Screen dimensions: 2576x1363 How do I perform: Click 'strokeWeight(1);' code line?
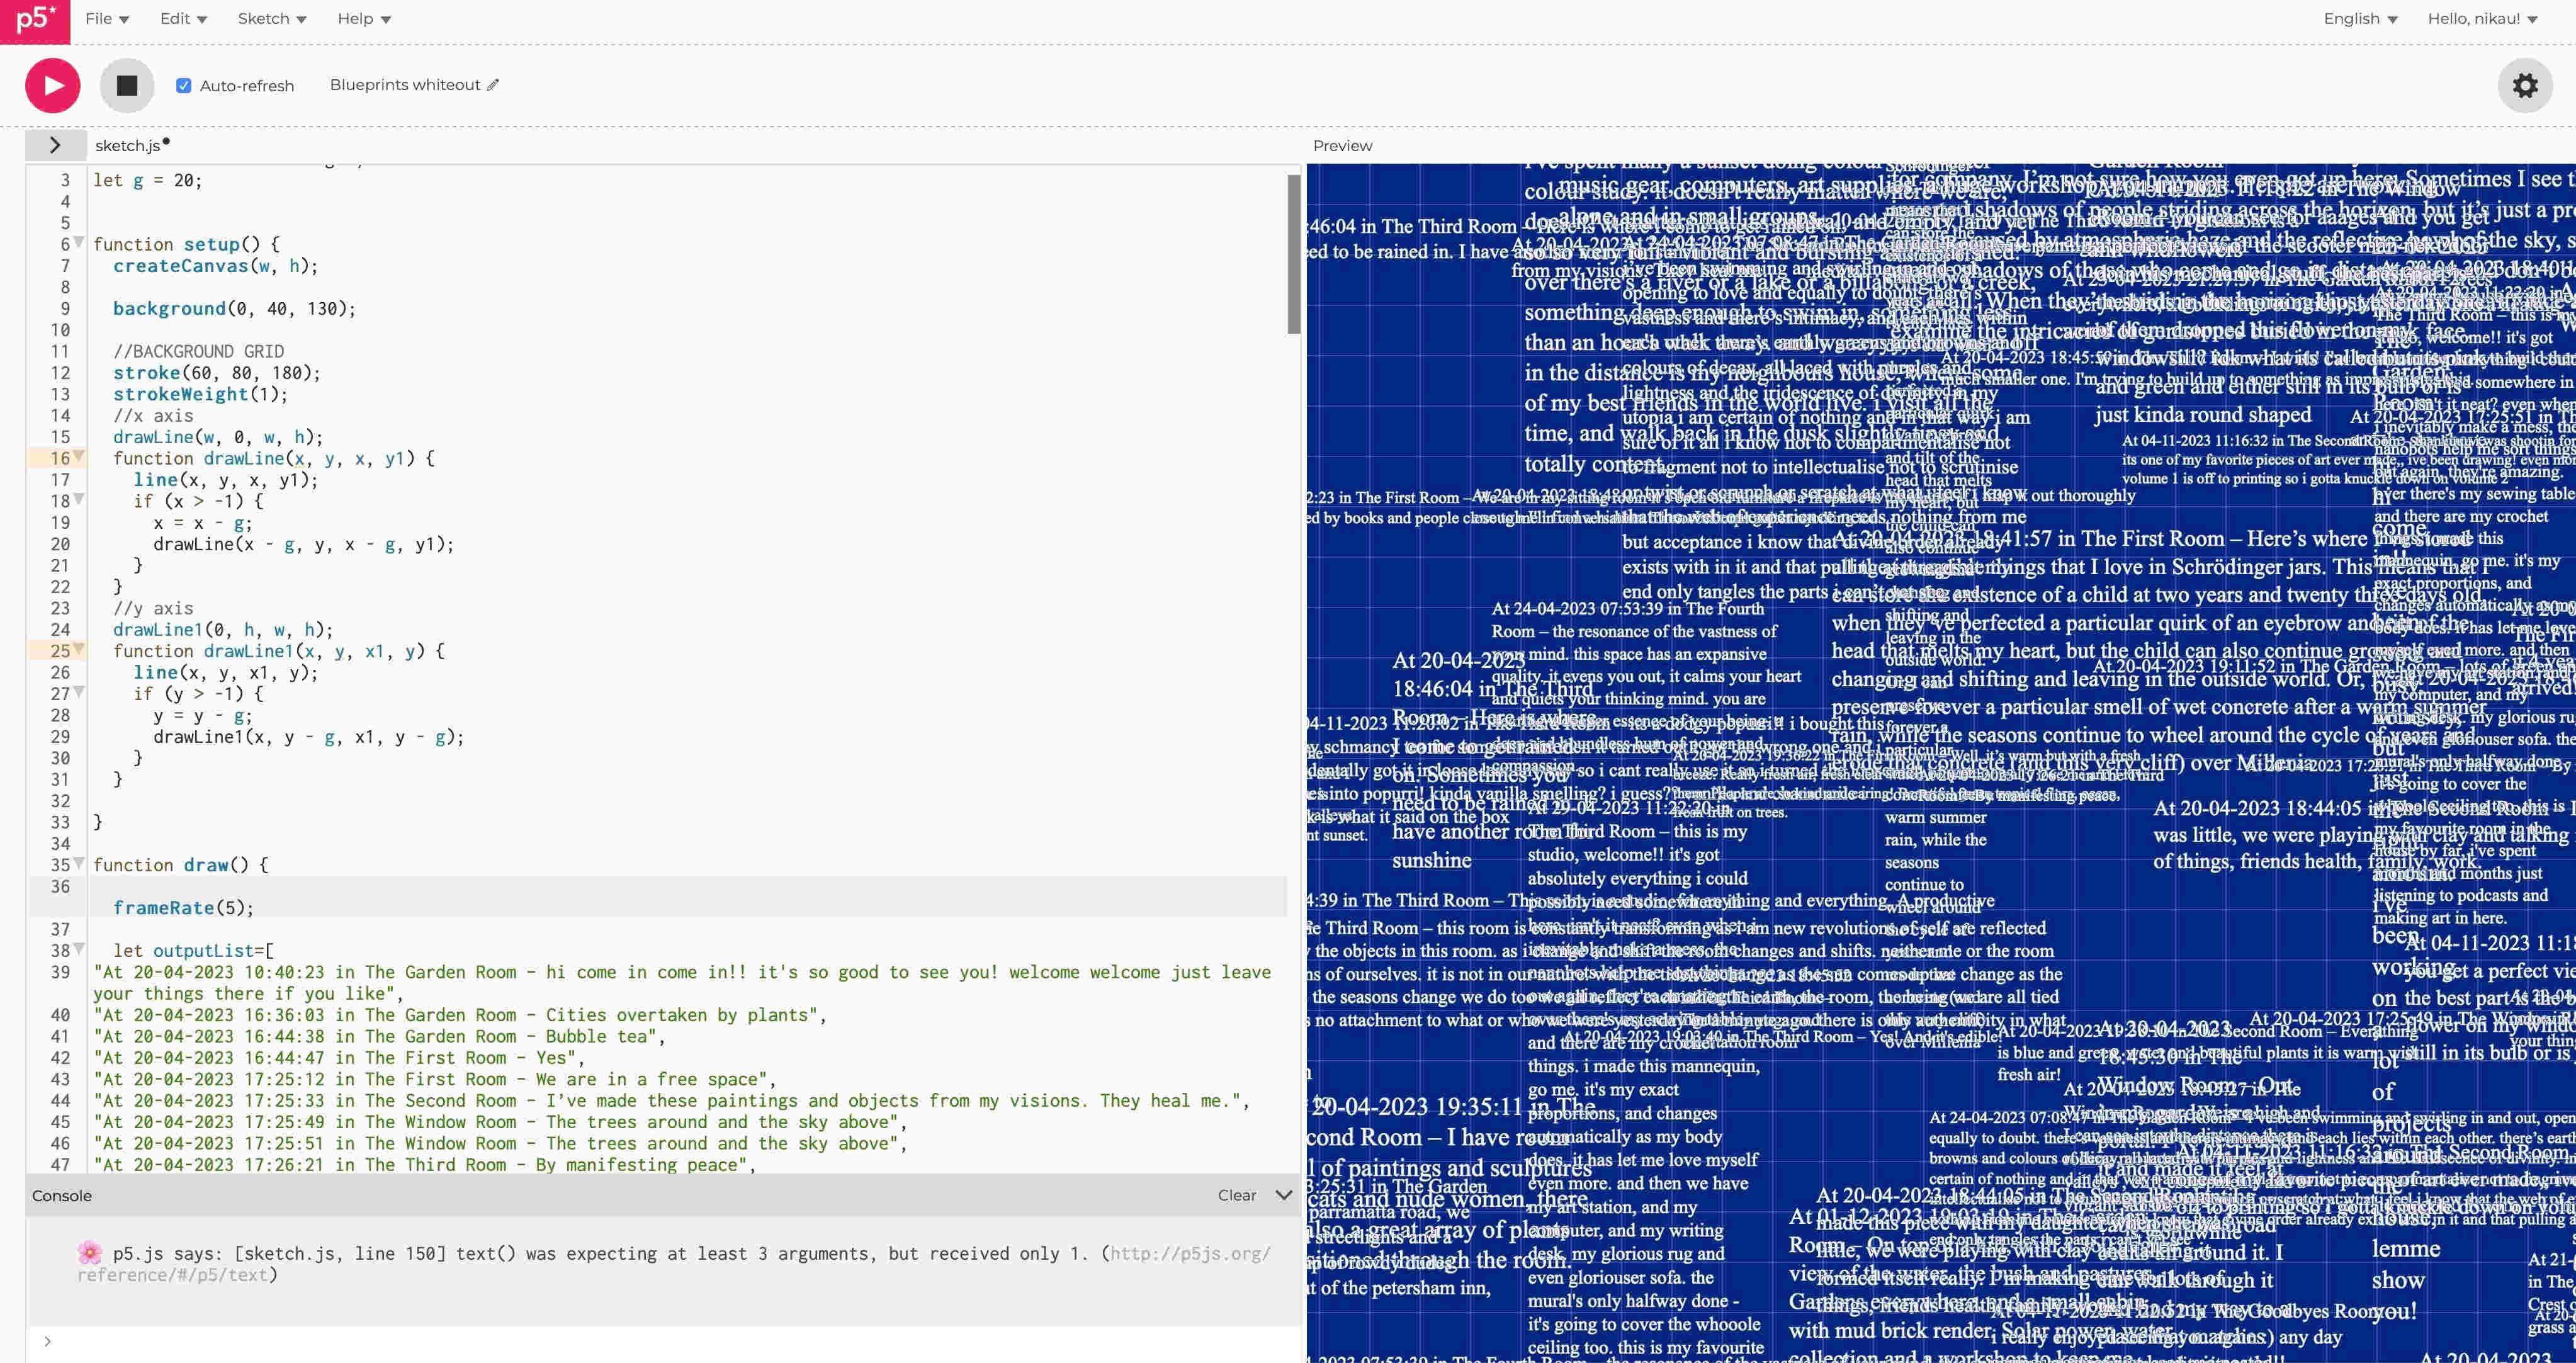point(200,394)
